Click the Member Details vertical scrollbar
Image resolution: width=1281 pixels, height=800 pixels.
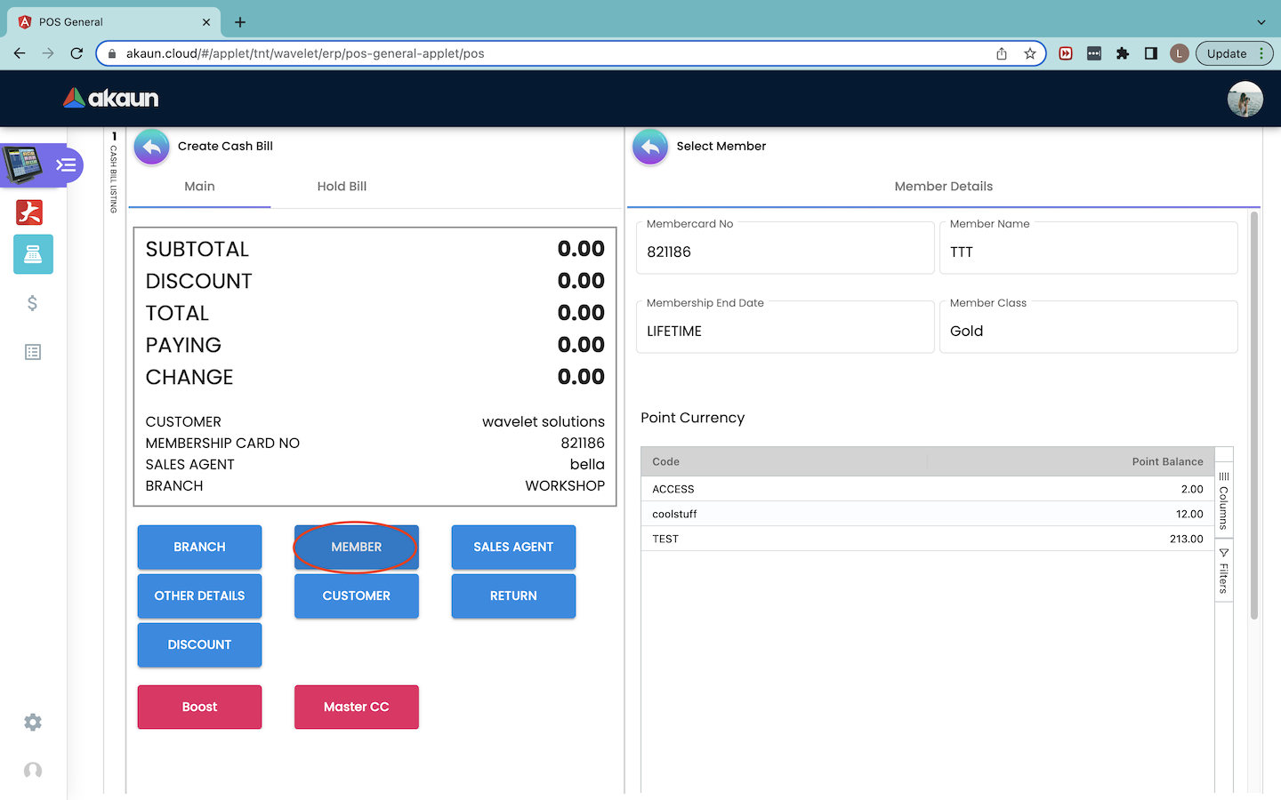point(1254,415)
